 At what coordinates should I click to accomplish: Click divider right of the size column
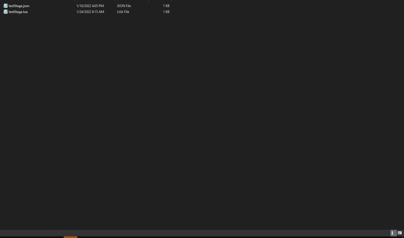(x=171, y=1)
